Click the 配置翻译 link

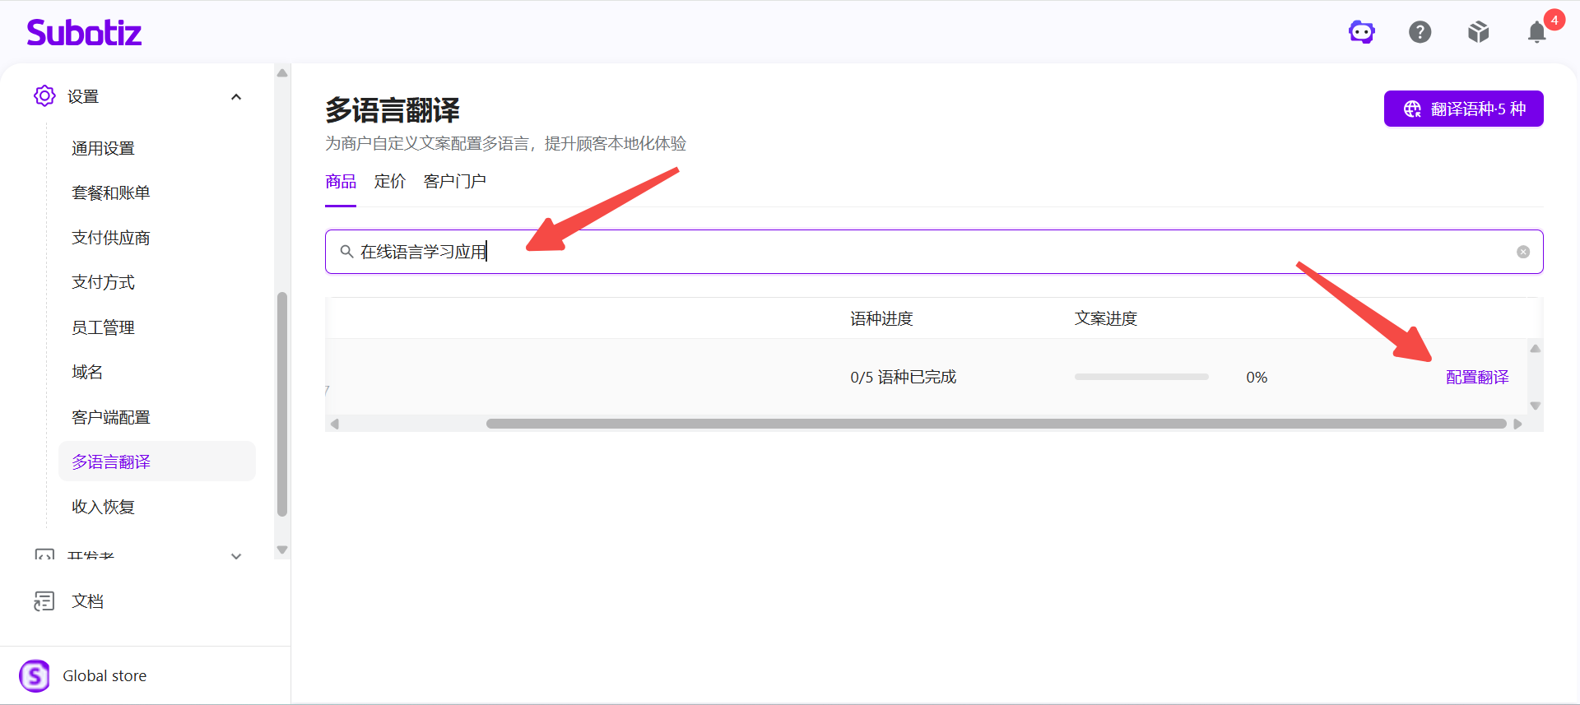coord(1477,378)
